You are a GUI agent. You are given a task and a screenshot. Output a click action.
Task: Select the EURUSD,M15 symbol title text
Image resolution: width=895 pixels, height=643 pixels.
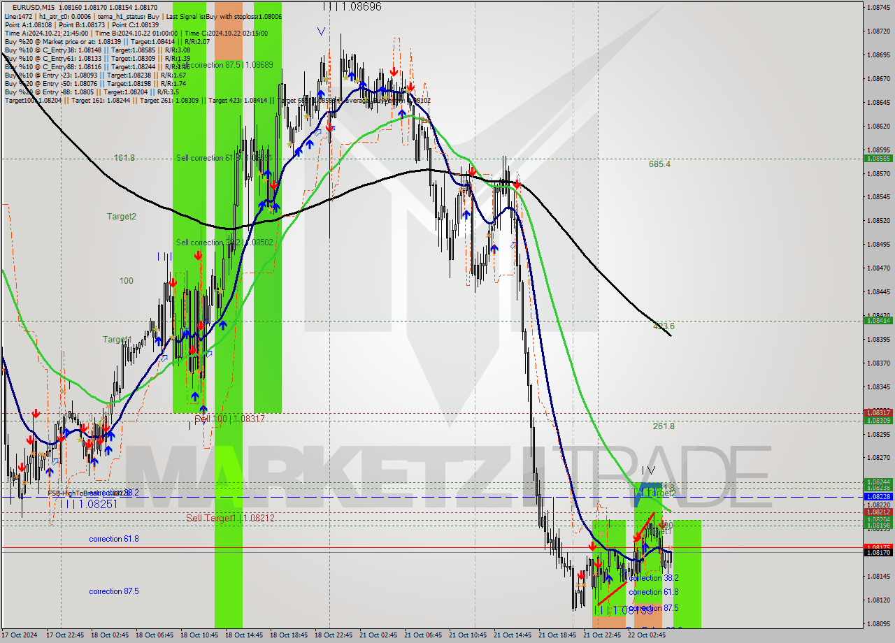(x=34, y=7)
